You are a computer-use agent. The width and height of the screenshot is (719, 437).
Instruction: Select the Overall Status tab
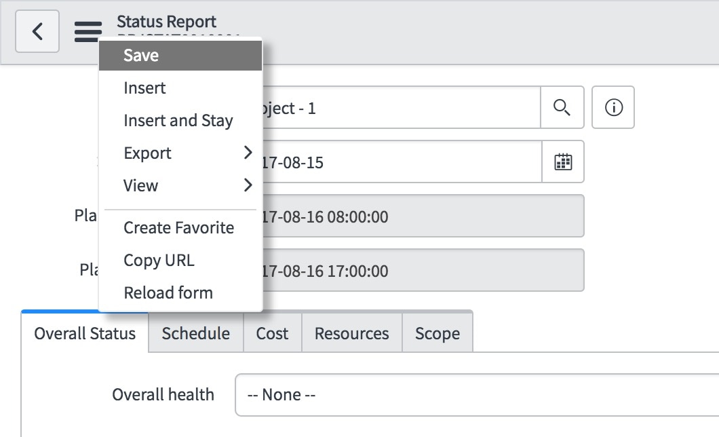coord(85,333)
